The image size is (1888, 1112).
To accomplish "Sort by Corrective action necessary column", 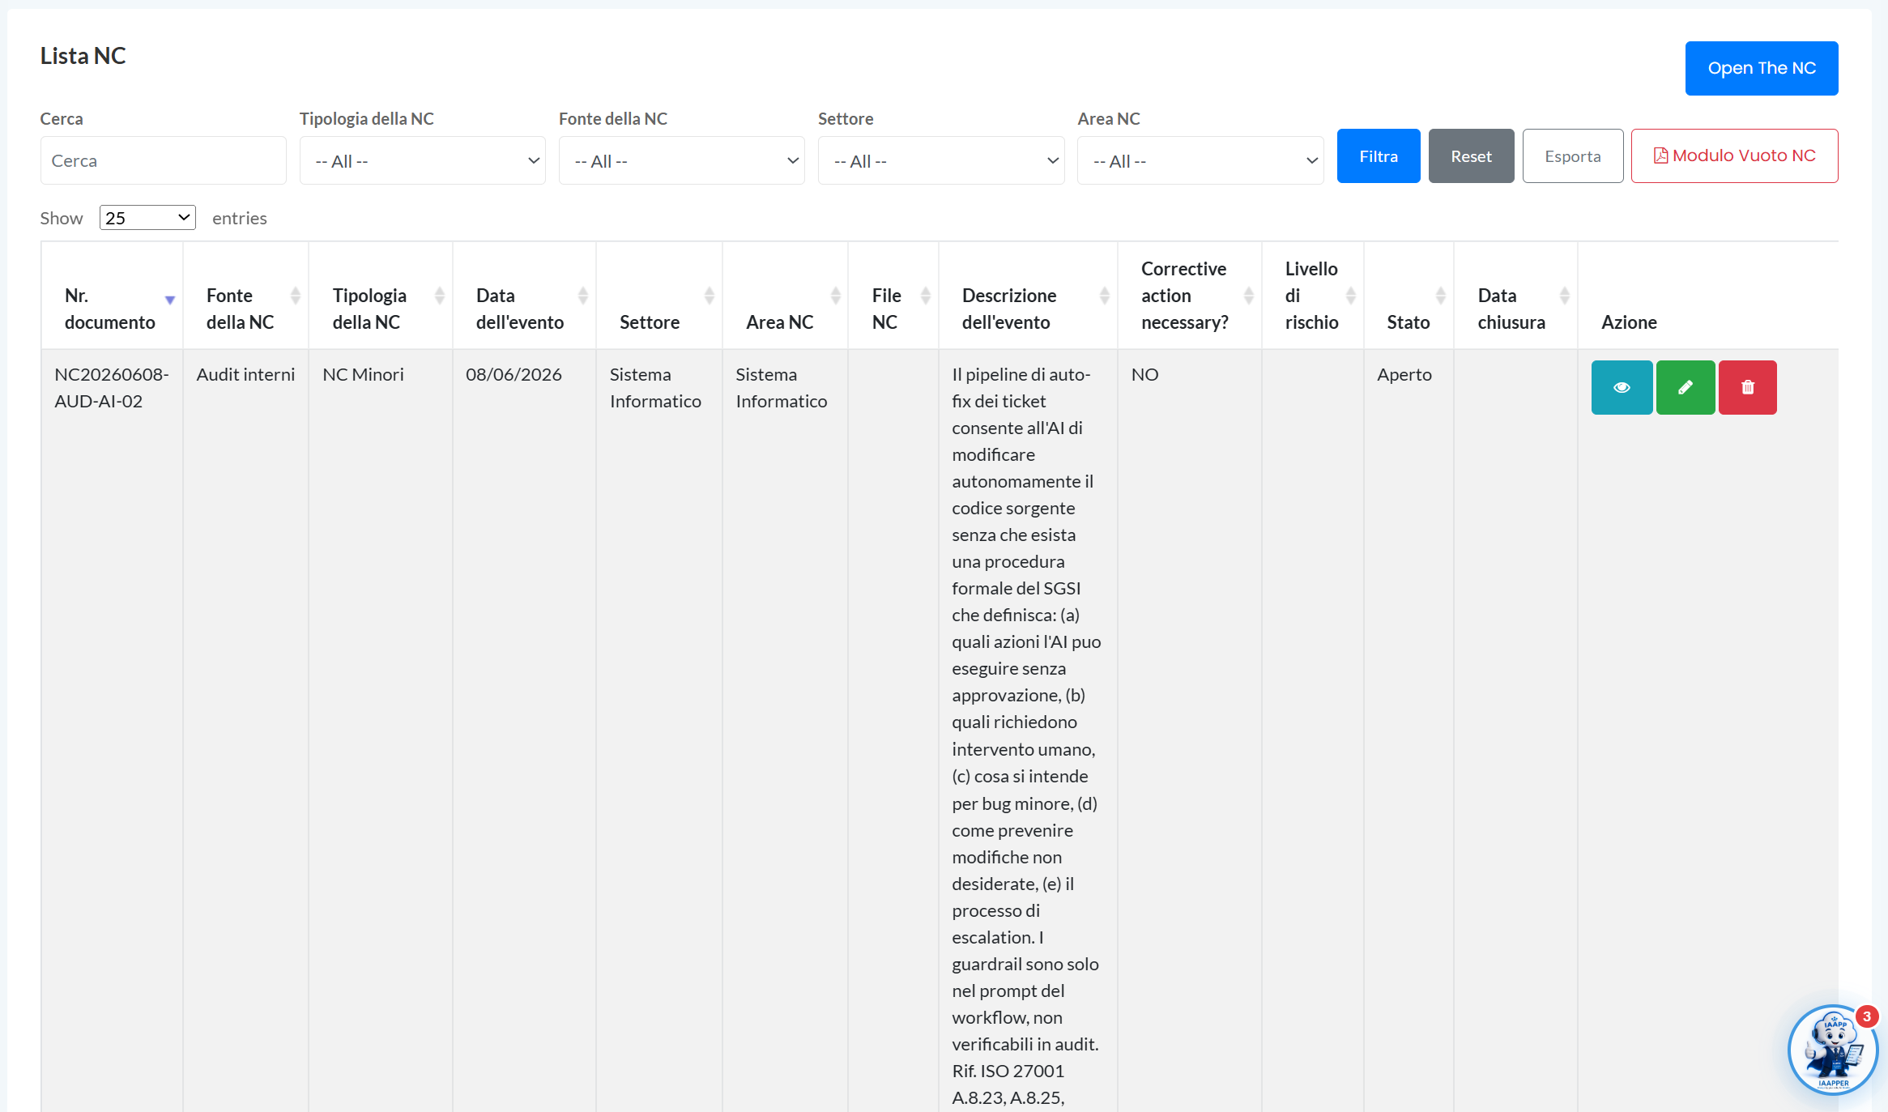I will [x=1190, y=296].
